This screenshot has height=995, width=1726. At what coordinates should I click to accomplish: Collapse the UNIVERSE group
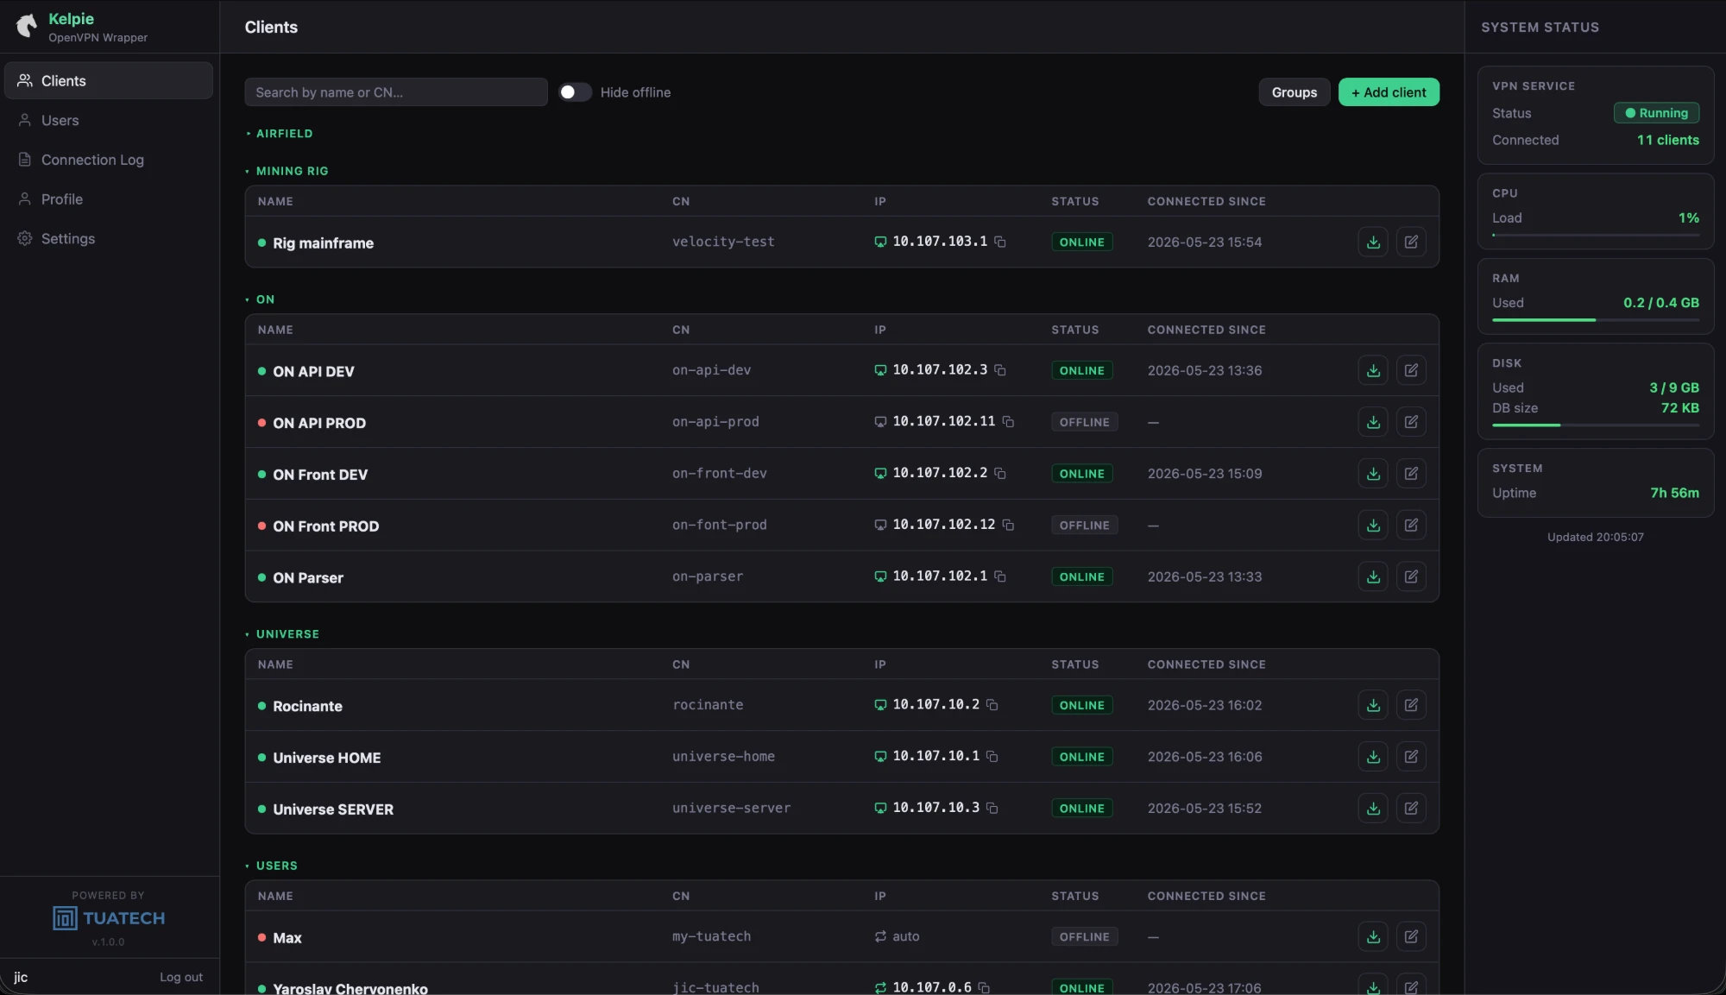coord(282,634)
